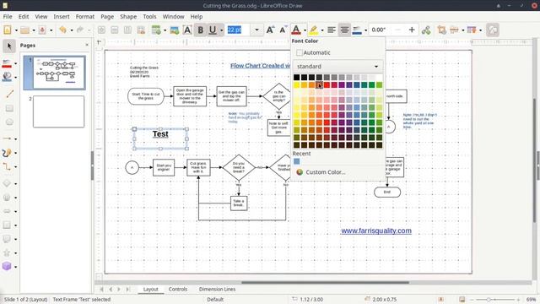Close the Pages panel
Viewport: 540px width, 304px height.
(x=87, y=45)
